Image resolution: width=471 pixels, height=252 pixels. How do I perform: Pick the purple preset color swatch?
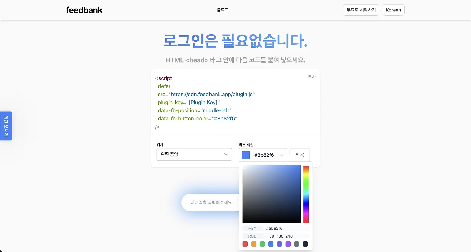click(288, 244)
